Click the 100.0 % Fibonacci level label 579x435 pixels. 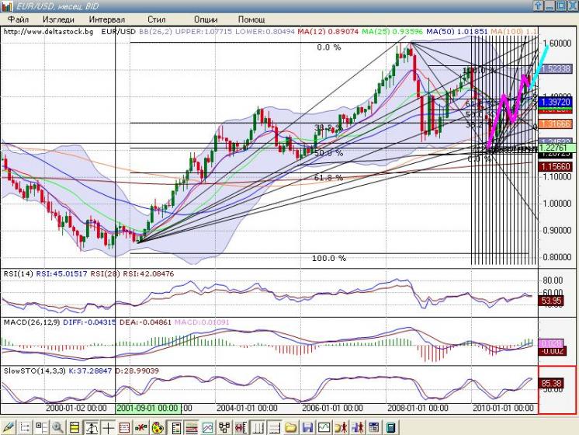329,258
